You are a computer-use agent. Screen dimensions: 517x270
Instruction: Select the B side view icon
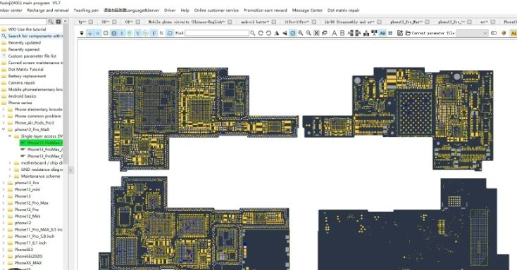[342, 33]
